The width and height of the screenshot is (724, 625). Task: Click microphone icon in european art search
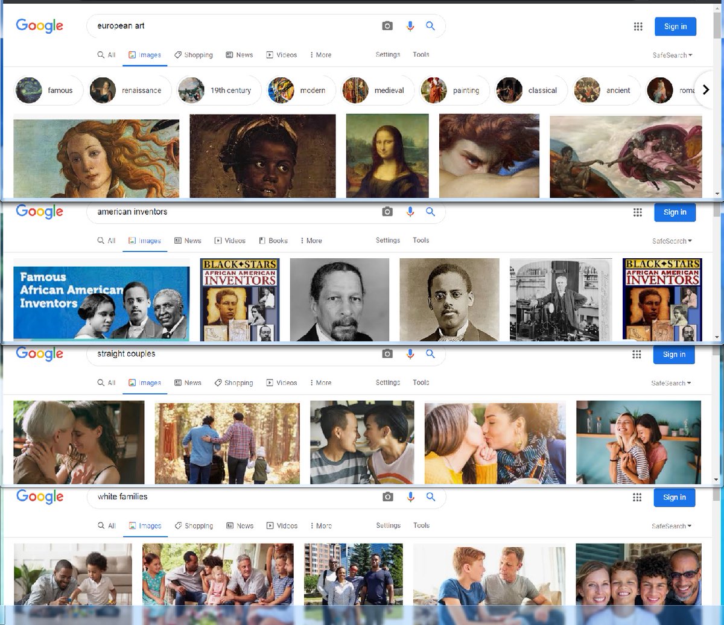[x=410, y=26]
